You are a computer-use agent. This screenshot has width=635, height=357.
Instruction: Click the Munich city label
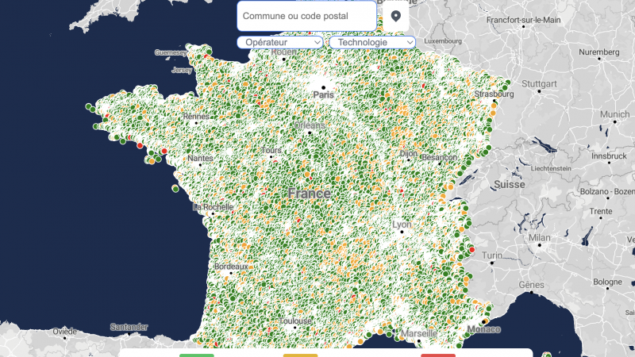click(x=614, y=114)
